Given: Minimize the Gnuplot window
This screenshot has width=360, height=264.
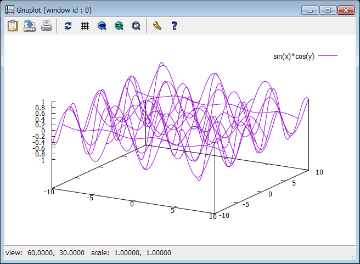Looking at the screenshot, I should coord(311,10).
